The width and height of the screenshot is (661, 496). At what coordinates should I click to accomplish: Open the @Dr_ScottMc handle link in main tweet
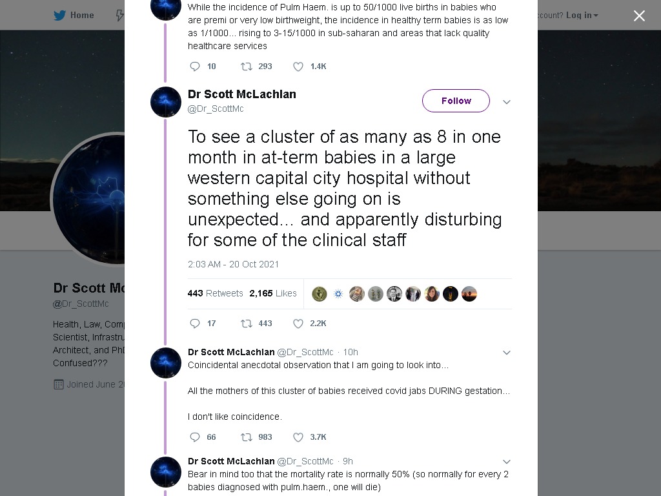(216, 108)
